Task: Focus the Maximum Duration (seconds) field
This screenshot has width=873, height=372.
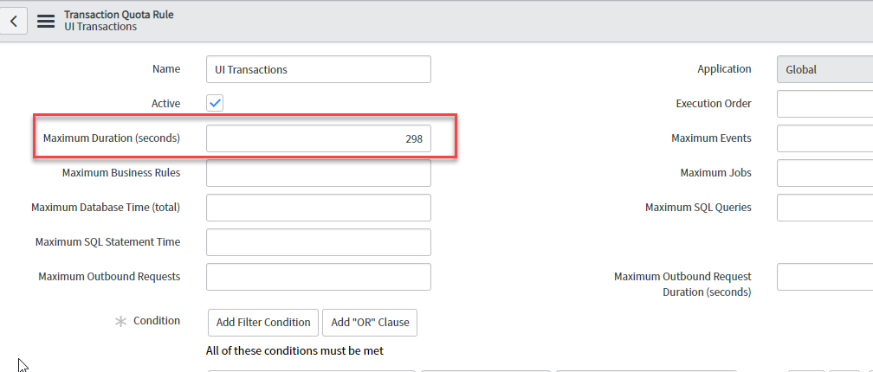Action: tap(318, 138)
